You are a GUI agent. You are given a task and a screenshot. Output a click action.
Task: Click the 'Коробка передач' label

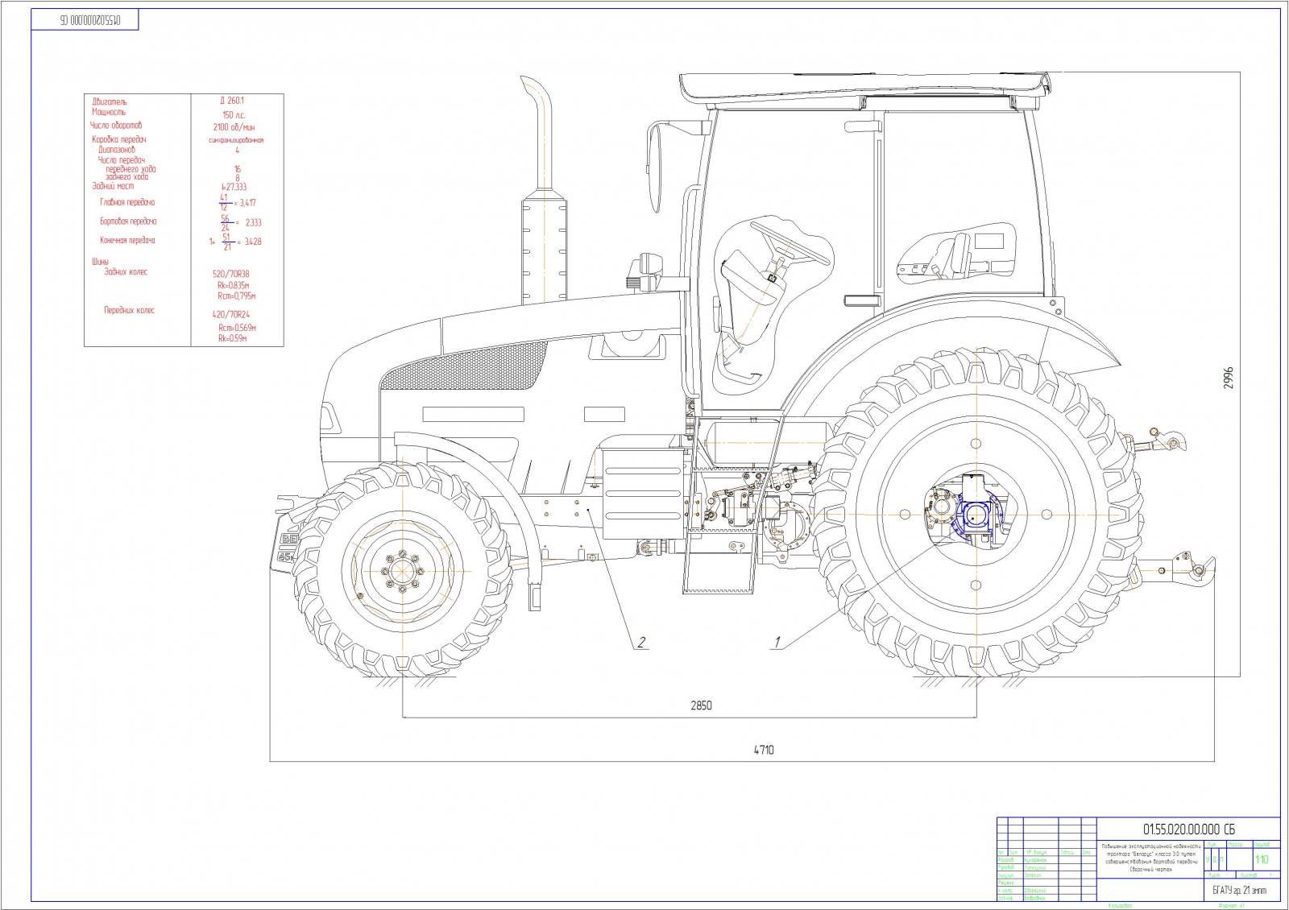click(x=119, y=140)
